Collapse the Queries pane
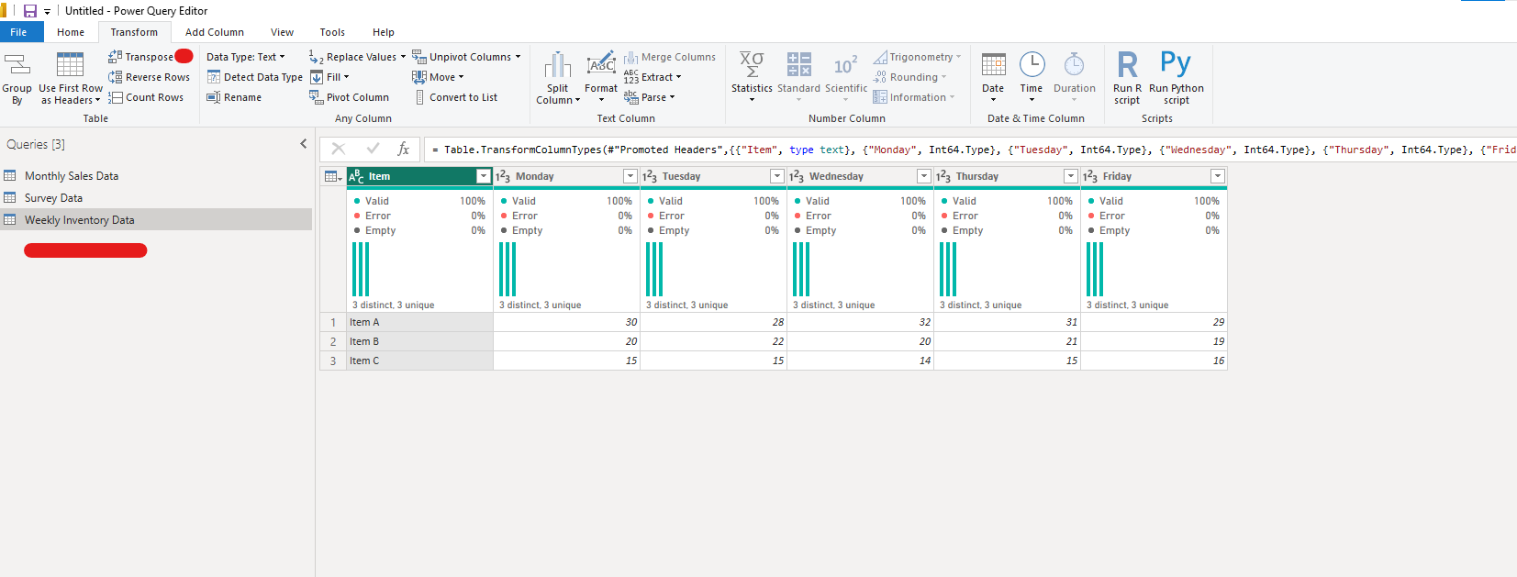Screen dimensions: 1517x577 304,144
